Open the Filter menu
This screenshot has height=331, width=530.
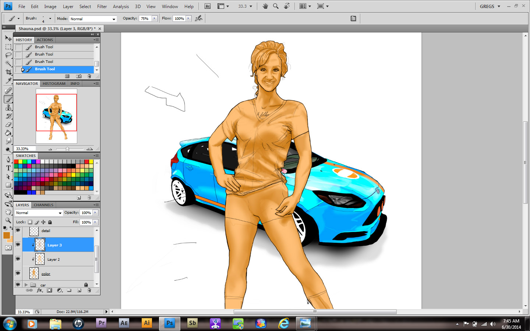(x=102, y=7)
